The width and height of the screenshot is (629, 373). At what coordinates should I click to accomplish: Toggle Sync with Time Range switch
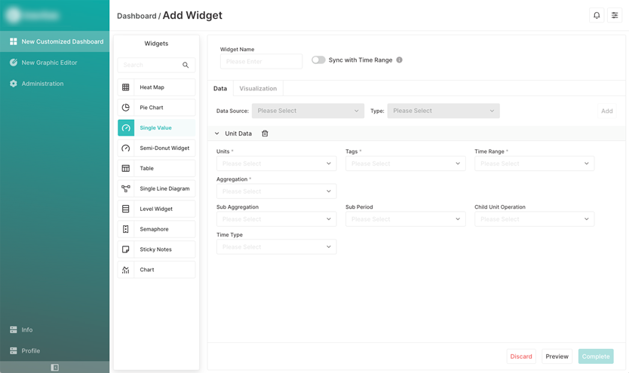[318, 60]
